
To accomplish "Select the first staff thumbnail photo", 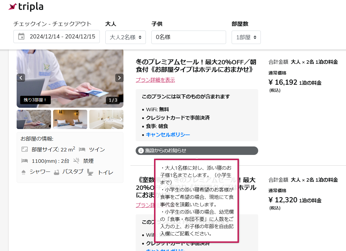I will 34,119.
